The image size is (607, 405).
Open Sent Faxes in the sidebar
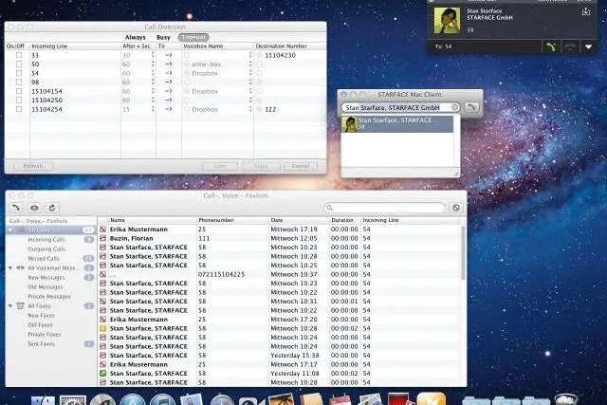point(41,344)
